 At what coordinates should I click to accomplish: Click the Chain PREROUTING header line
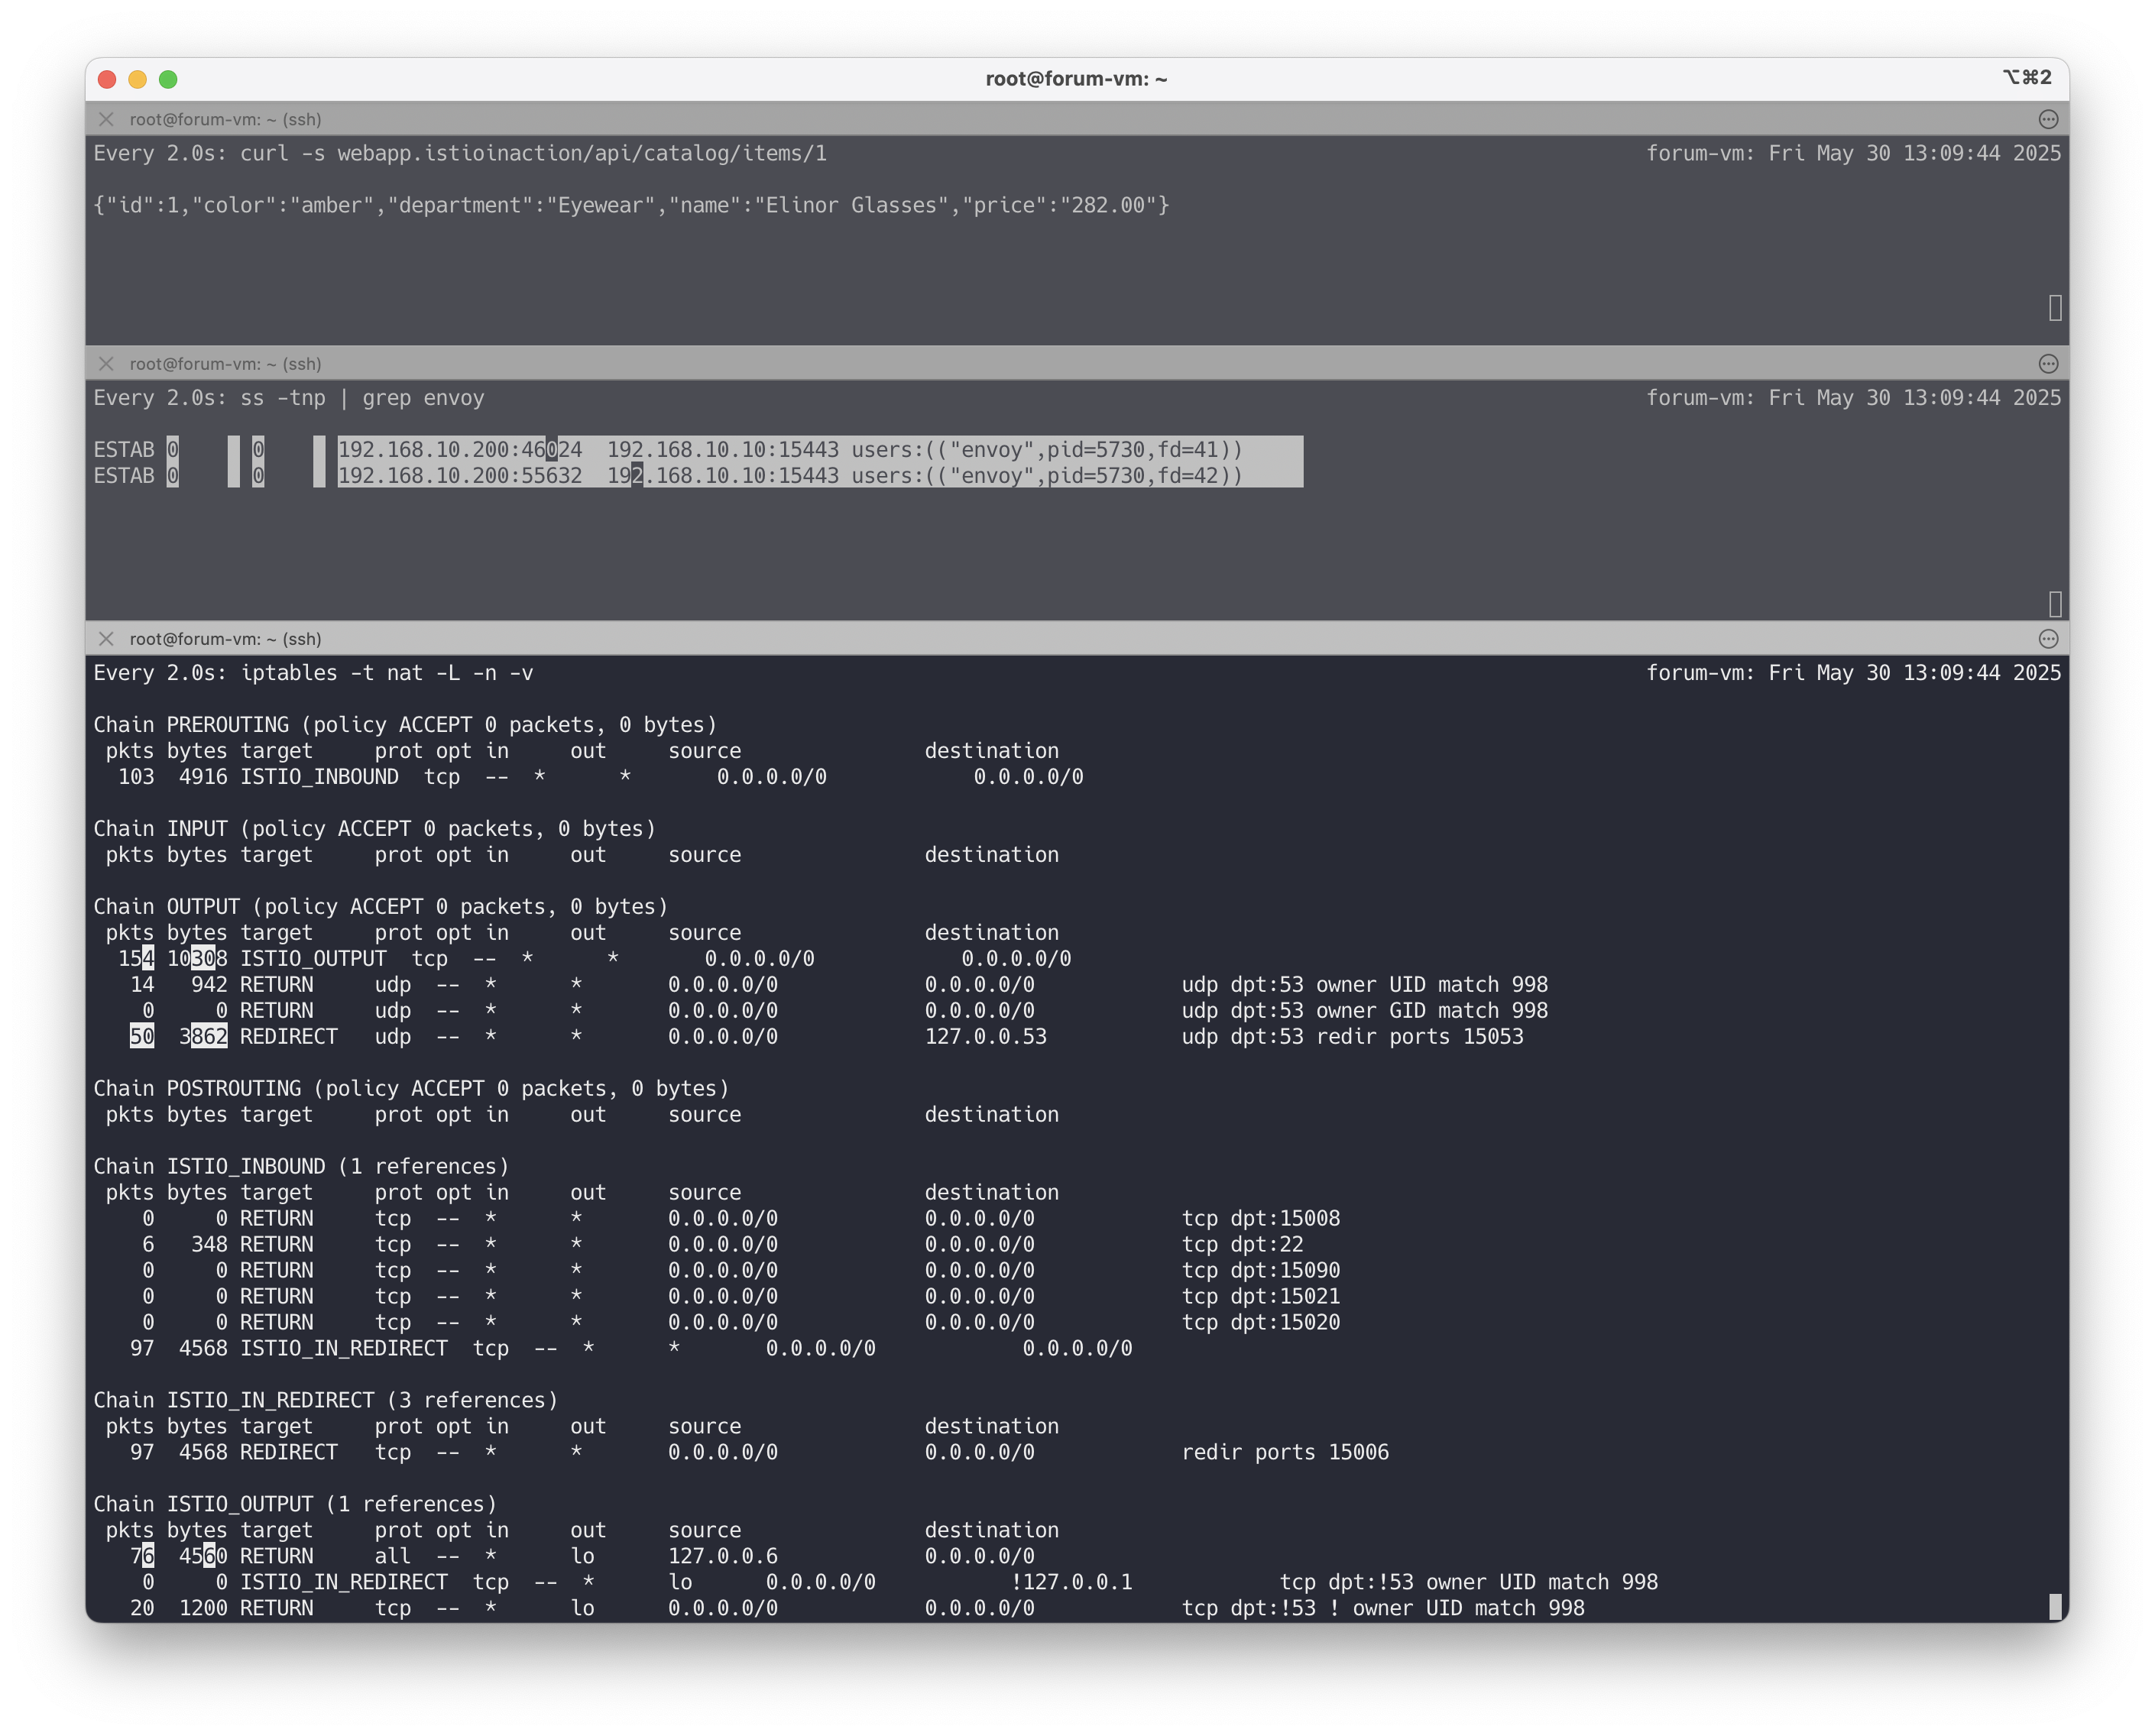tap(405, 725)
